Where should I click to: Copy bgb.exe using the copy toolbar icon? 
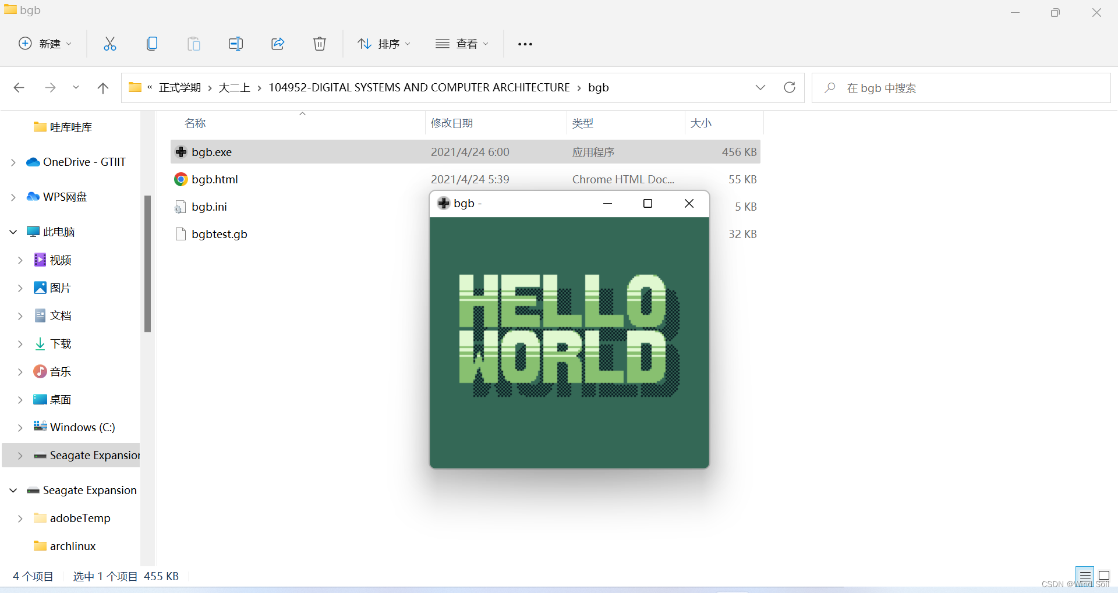pos(152,44)
